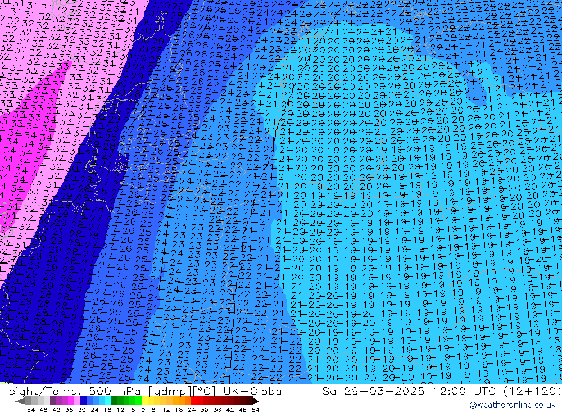Click the 'UK-Global' model name text

(254, 391)
